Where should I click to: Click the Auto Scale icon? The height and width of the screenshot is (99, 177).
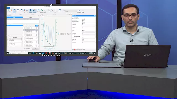click(x=60, y=11)
